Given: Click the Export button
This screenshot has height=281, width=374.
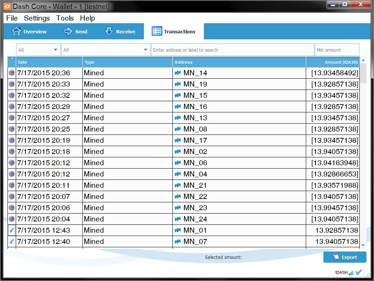Looking at the screenshot, I should [x=345, y=257].
